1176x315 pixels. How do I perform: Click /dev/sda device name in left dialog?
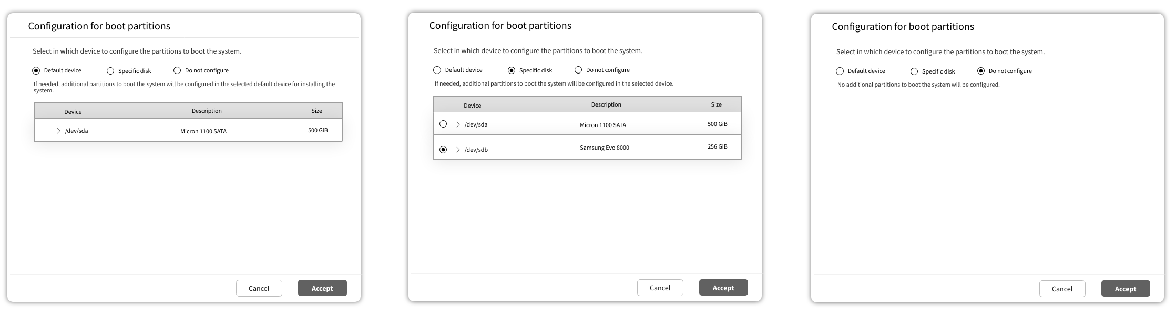[77, 131]
